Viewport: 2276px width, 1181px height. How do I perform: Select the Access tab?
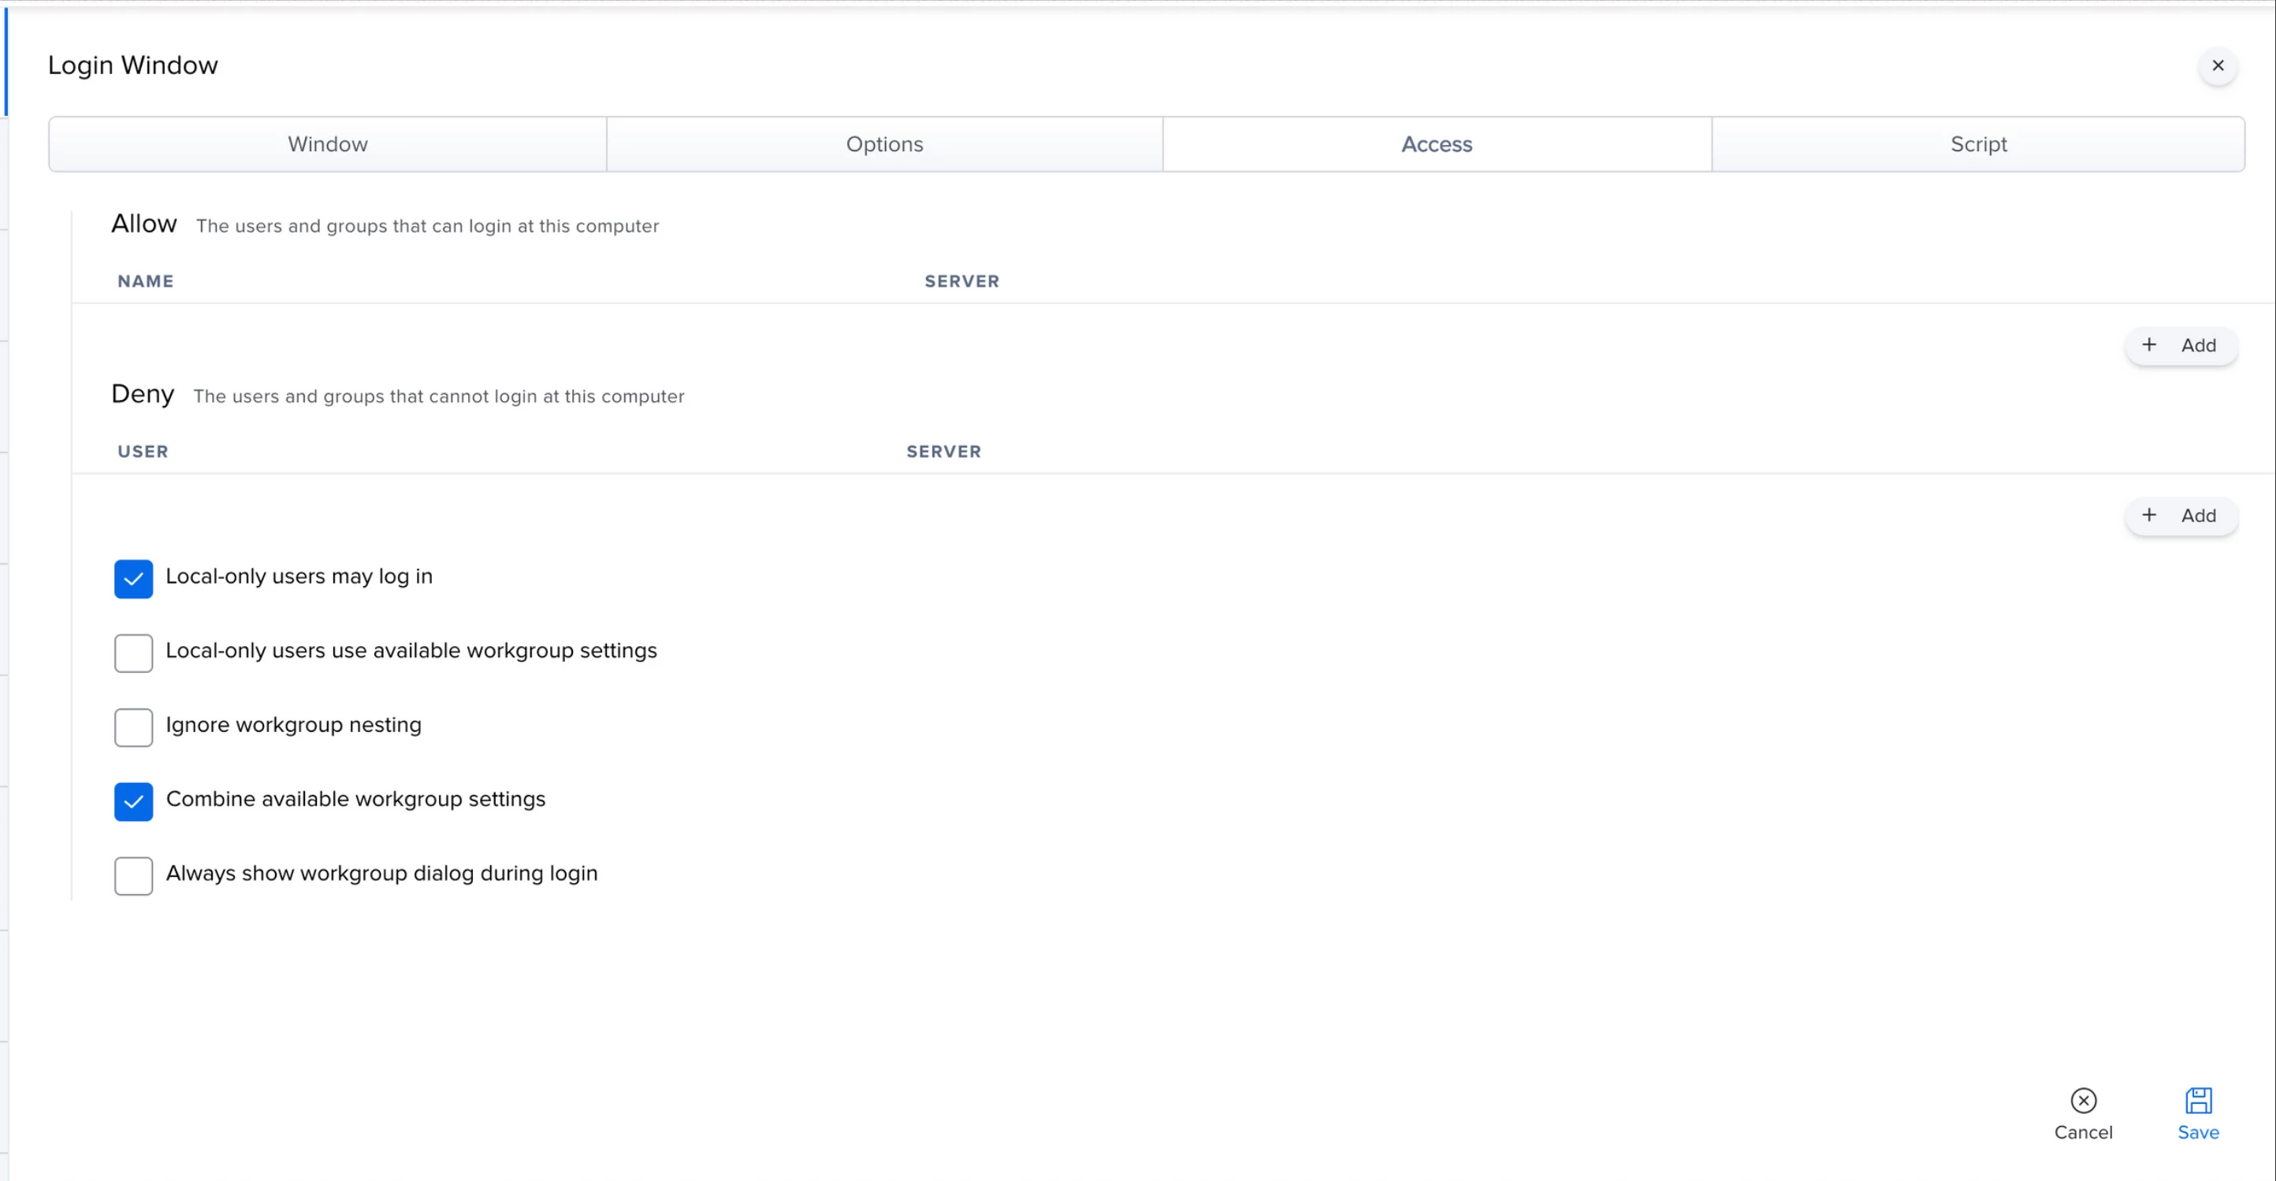coord(1437,144)
